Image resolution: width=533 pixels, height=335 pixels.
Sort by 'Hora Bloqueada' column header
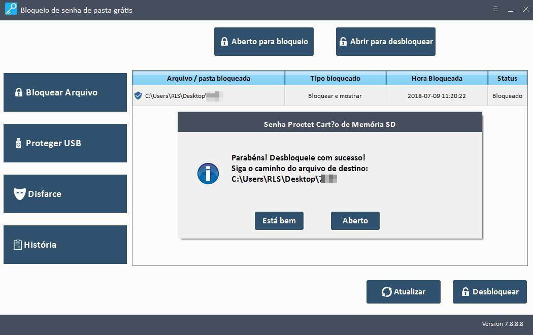[437, 78]
